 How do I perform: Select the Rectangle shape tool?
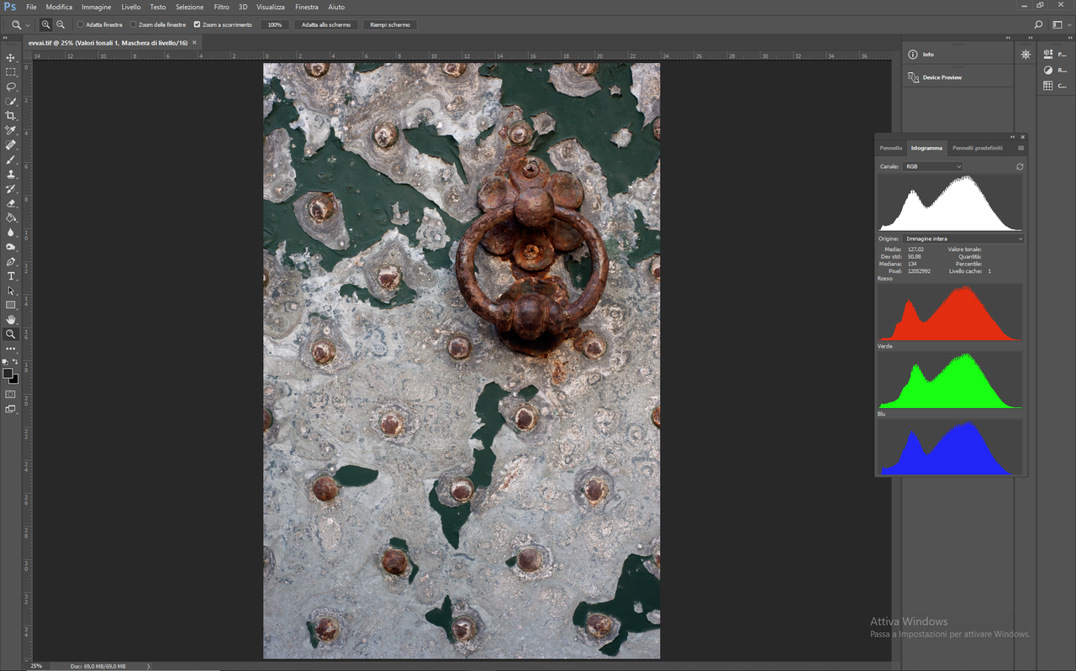click(x=11, y=305)
